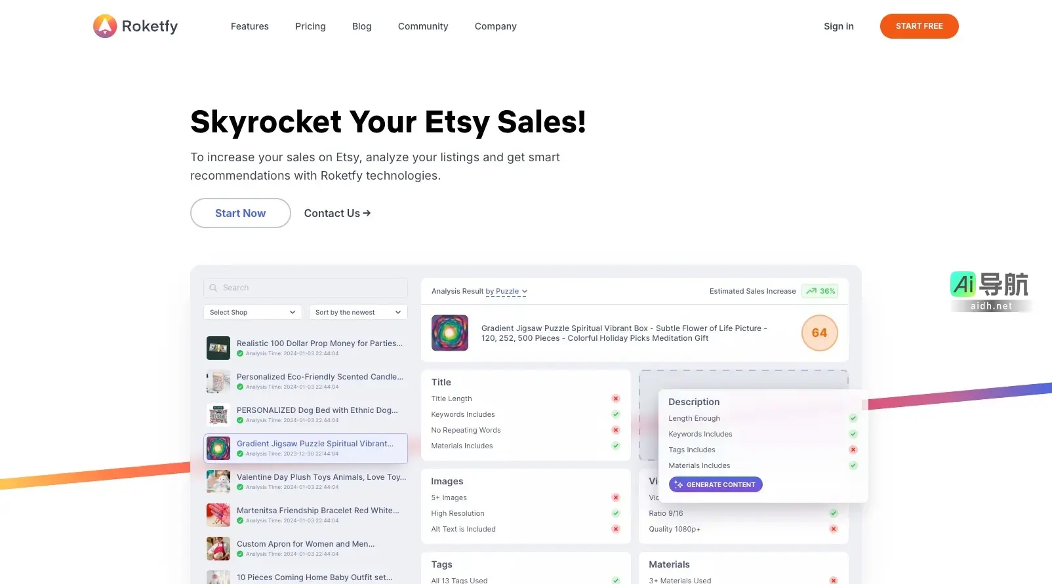1052x584 pixels.
Task: Click the Martenitsa bracelet listing thumbnail
Action: (218, 515)
